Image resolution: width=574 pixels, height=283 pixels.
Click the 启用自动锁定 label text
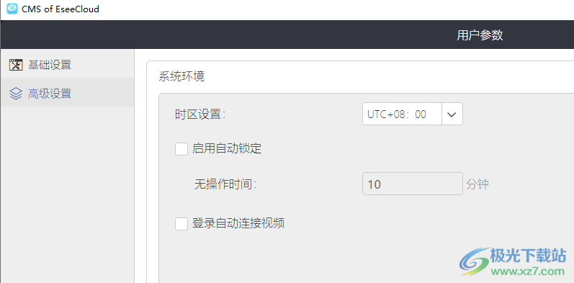coord(227,148)
